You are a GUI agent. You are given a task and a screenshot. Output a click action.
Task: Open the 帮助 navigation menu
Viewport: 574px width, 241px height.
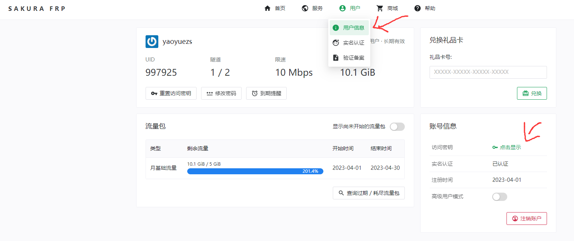(x=425, y=8)
